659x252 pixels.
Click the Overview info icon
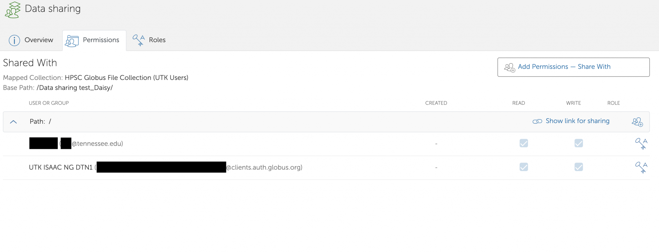pos(14,40)
